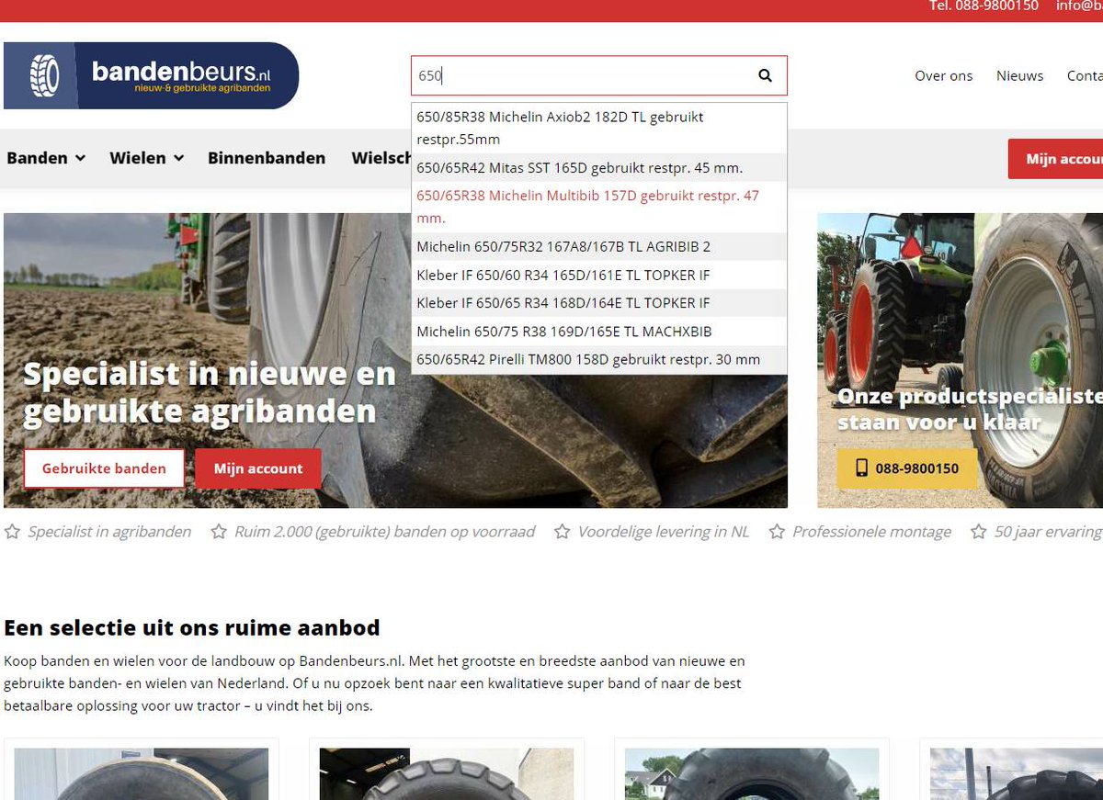Select suggestion Kleber IF 650/60 R34 TOPKER
Image resolution: width=1103 pixels, height=800 pixels.
tap(598, 275)
